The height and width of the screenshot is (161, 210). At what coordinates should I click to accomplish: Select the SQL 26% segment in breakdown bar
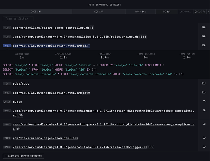pyautogui.click(x=99, y=12)
